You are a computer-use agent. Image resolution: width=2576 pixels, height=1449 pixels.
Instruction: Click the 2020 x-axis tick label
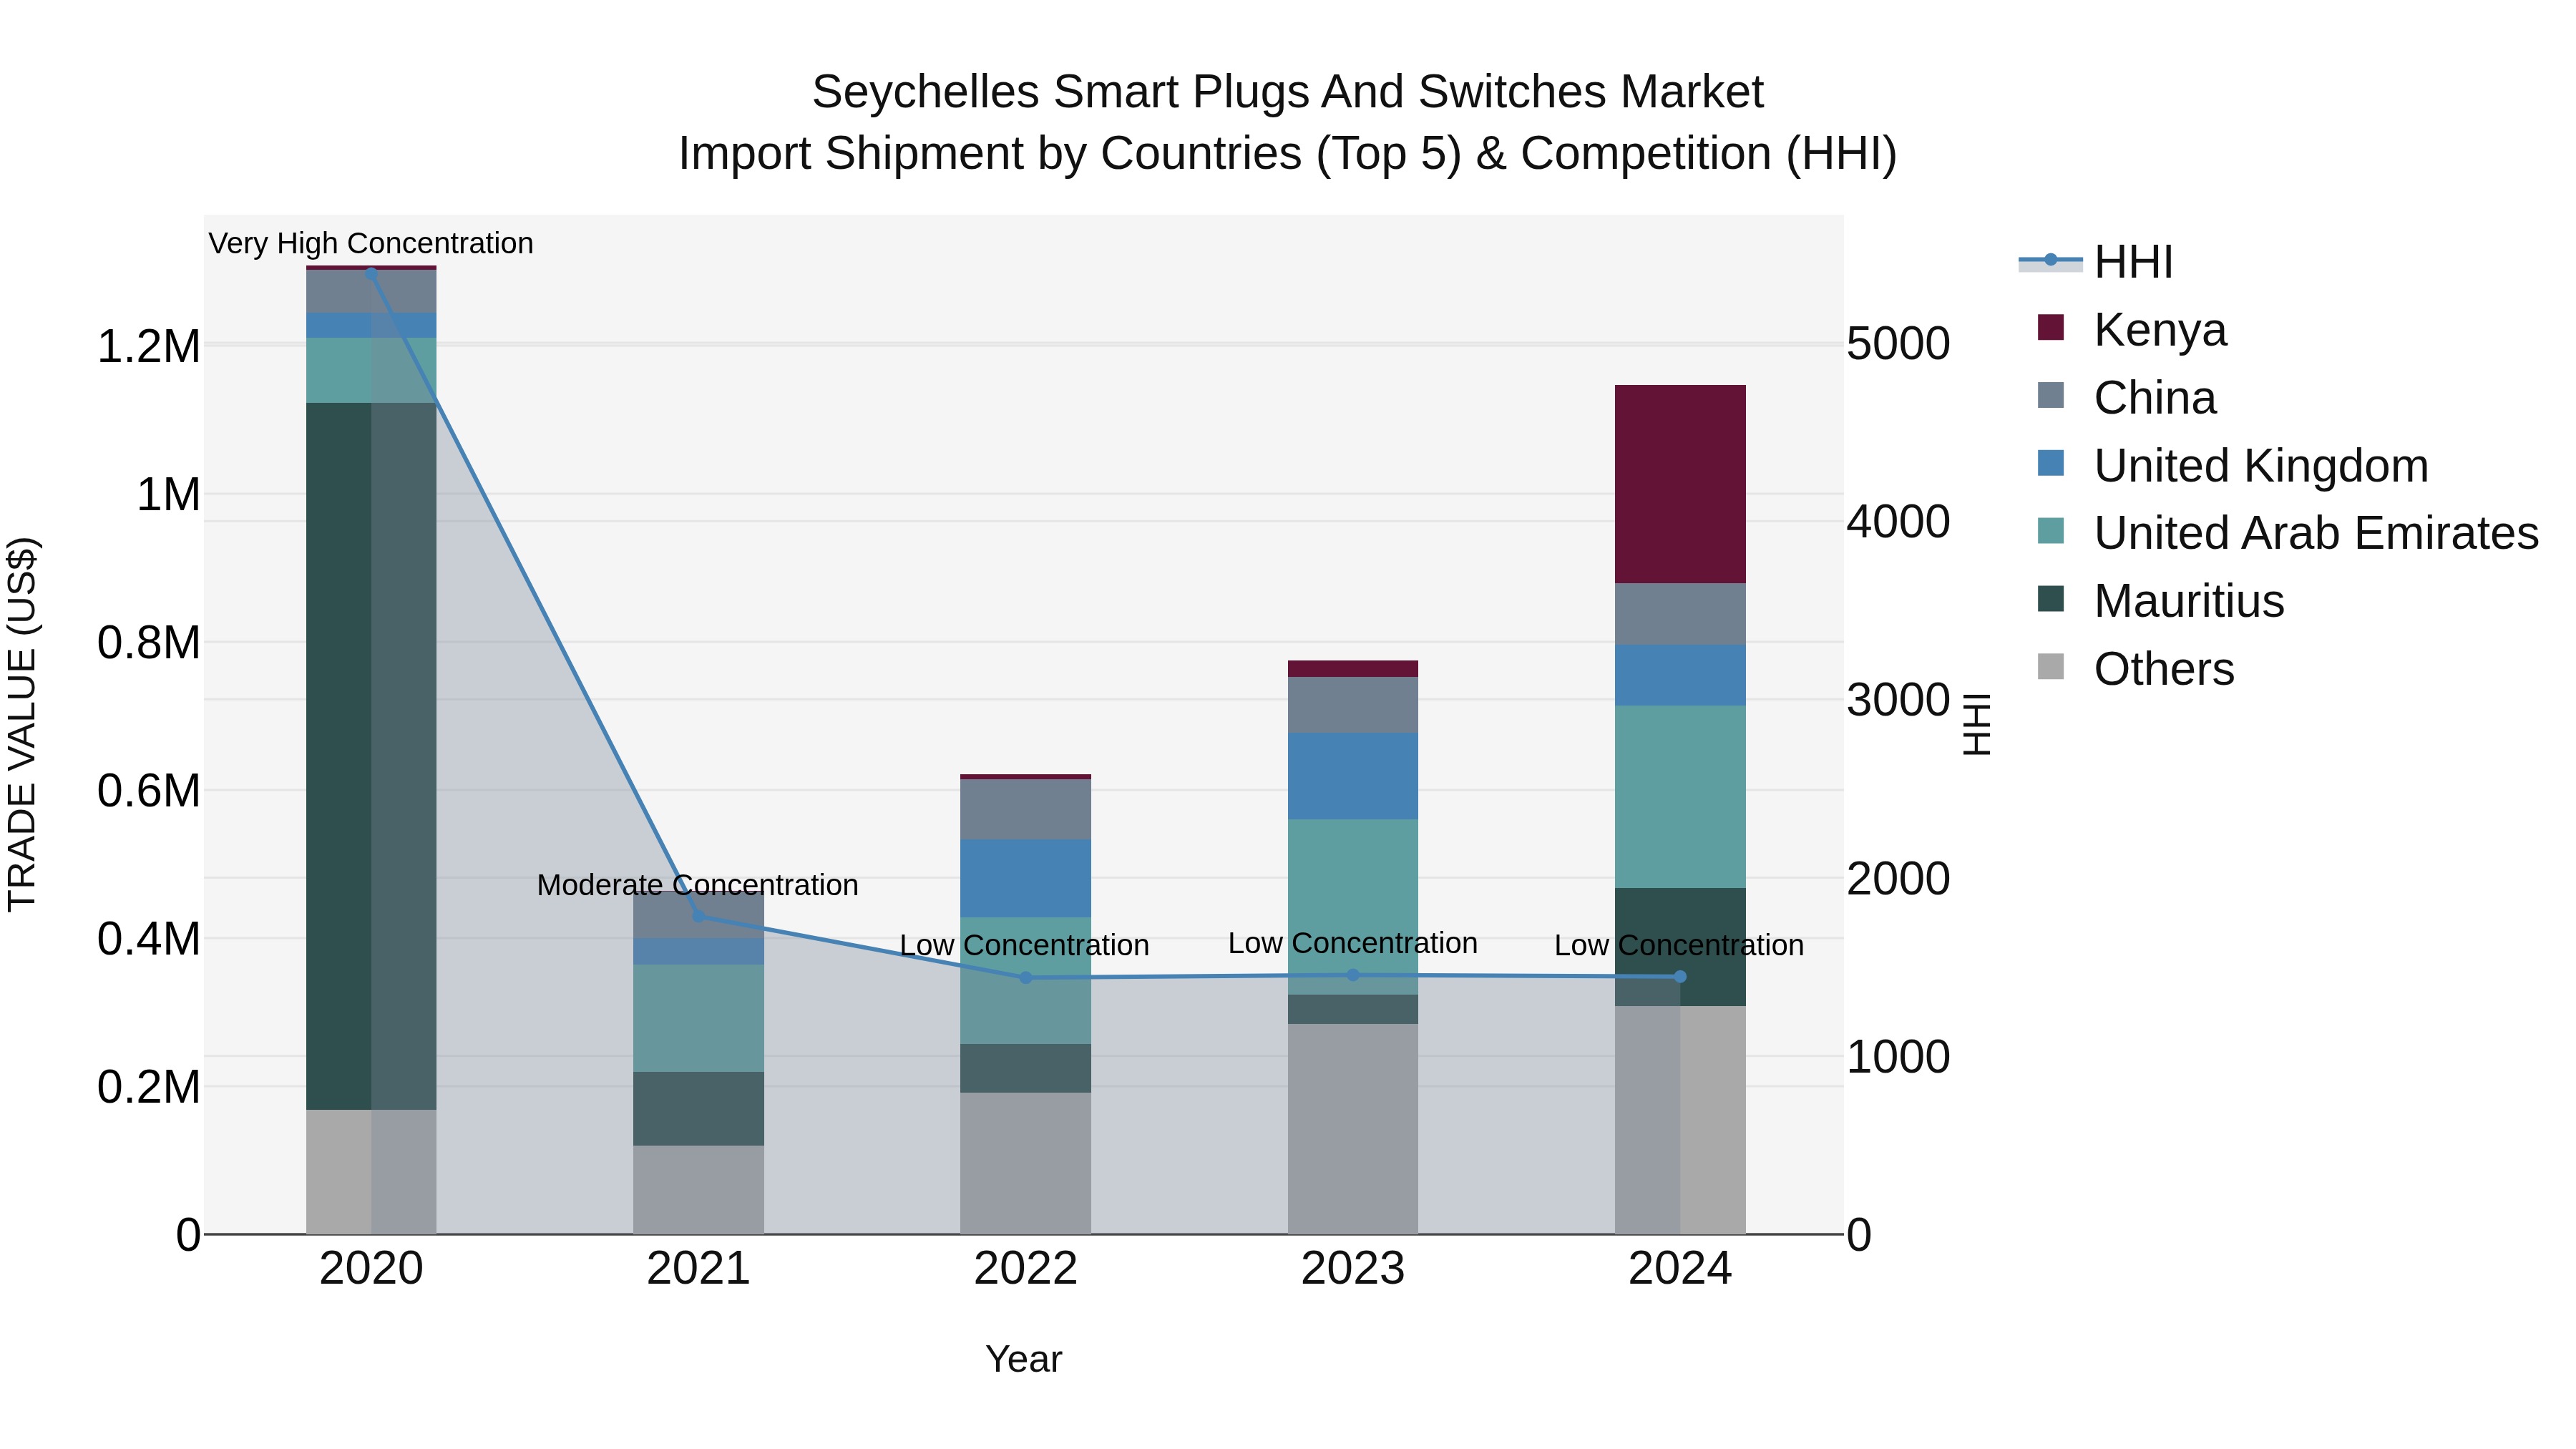point(371,1269)
